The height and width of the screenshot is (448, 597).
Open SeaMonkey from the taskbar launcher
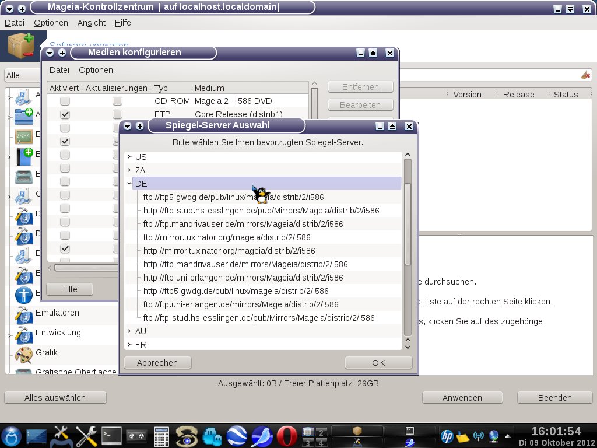(262, 436)
